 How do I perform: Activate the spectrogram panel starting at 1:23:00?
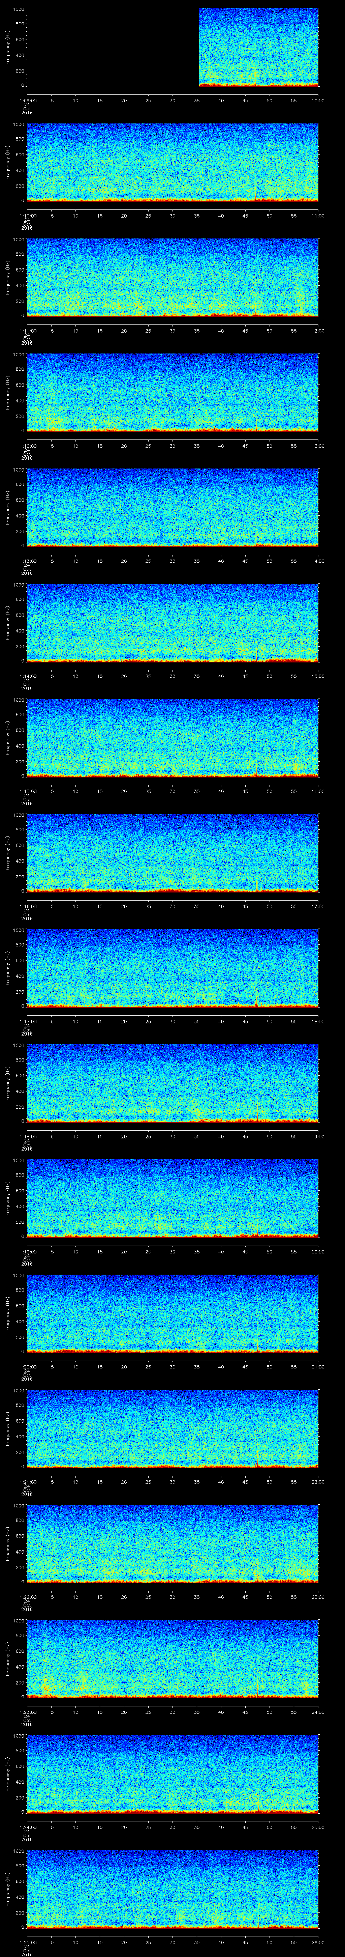(x=173, y=1658)
